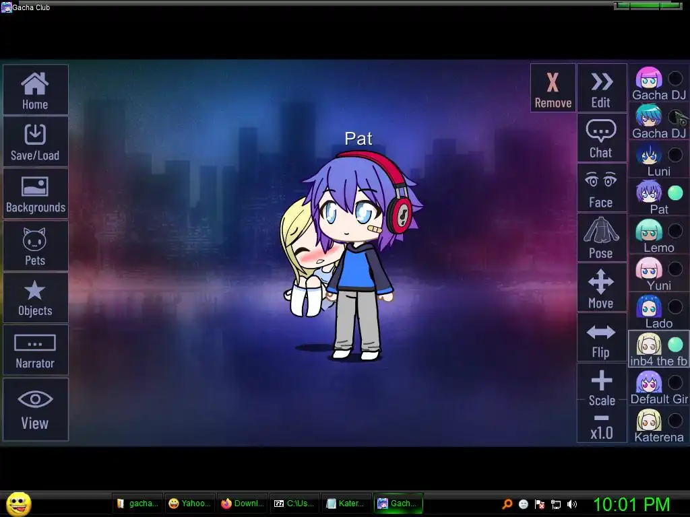Disable inb4 the fb green dot
690x517 pixels.
pyautogui.click(x=675, y=345)
